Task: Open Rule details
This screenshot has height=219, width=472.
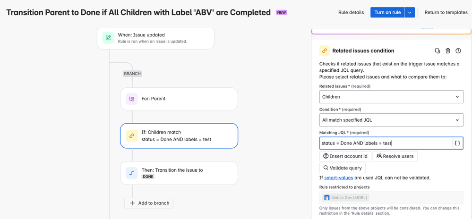Action: coord(351,12)
